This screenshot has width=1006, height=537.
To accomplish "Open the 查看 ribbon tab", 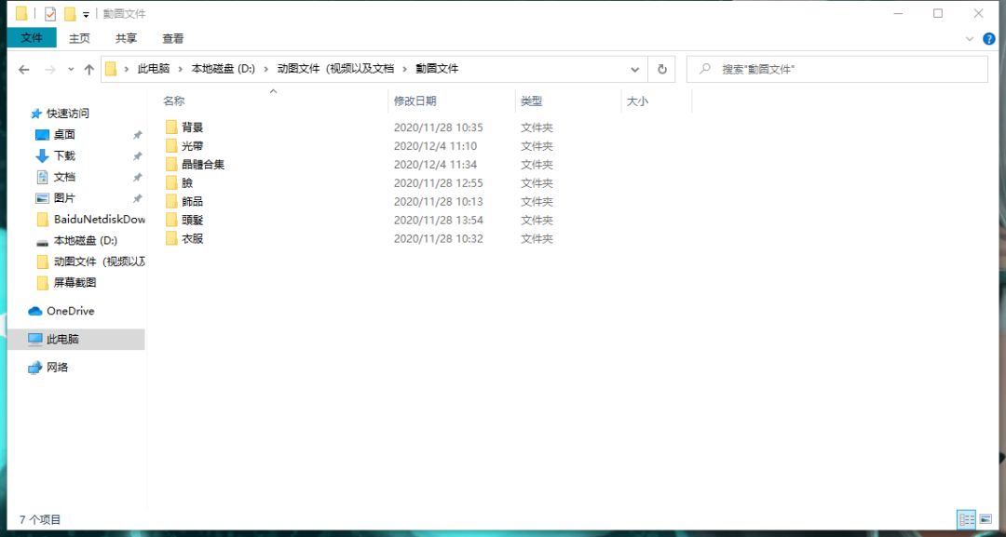I will coord(172,38).
